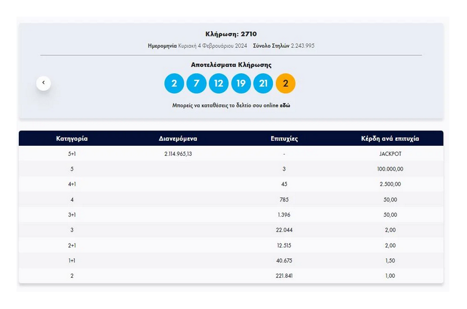Click the 'Κέρδη ανά επιτυχία' column header
This screenshot has height=309, width=467.
click(x=390, y=138)
